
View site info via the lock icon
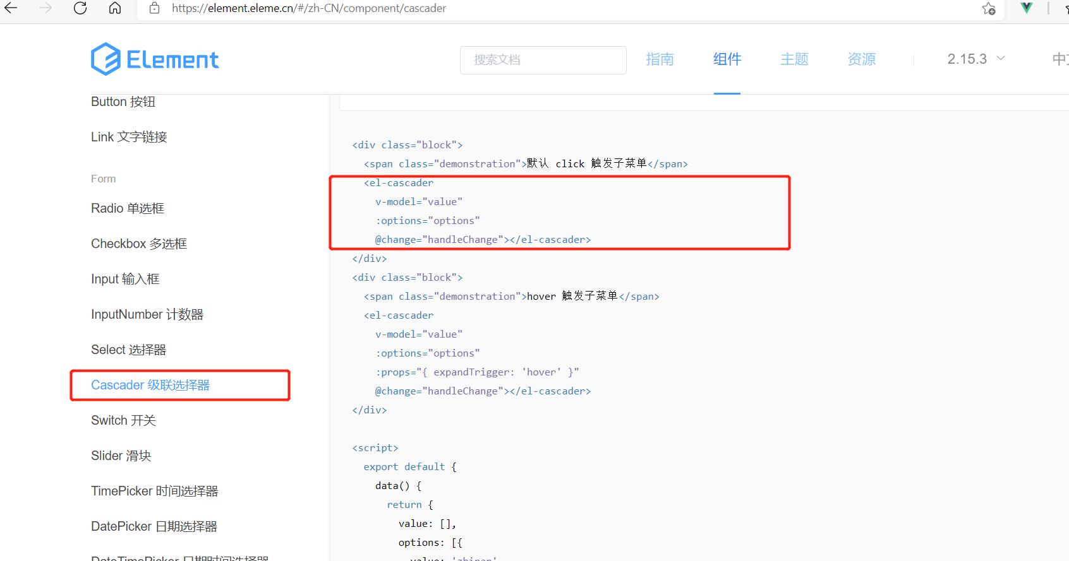click(154, 8)
